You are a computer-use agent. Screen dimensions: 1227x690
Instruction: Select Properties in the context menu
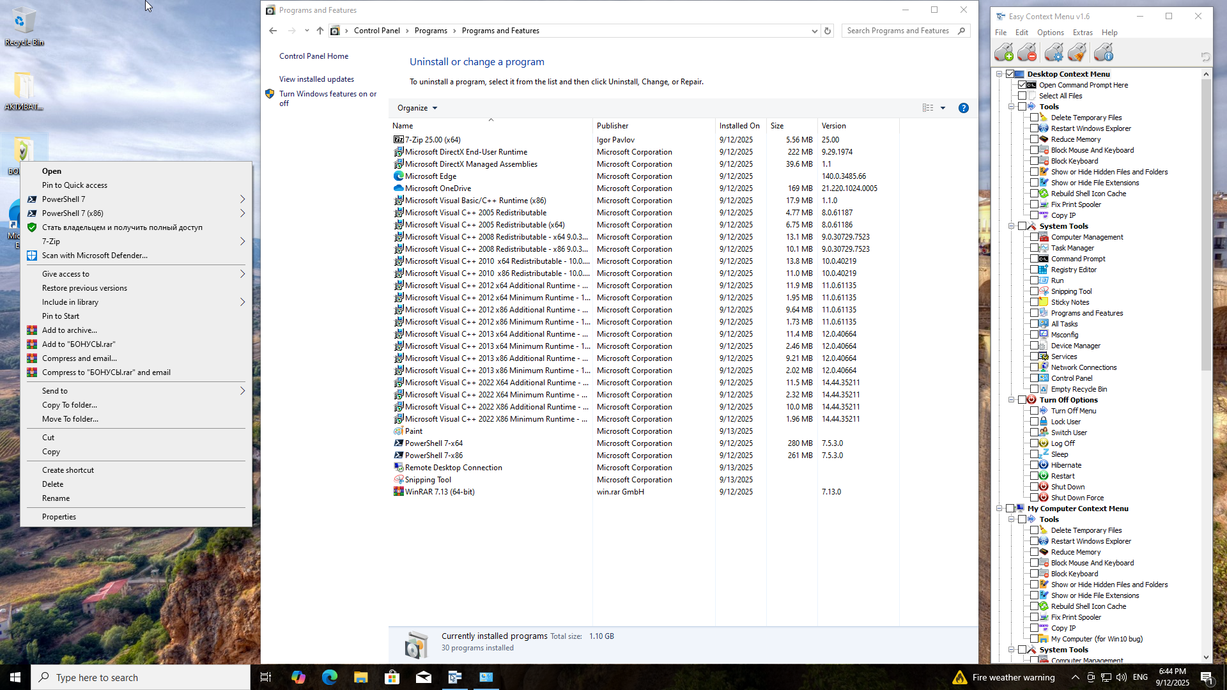59,517
